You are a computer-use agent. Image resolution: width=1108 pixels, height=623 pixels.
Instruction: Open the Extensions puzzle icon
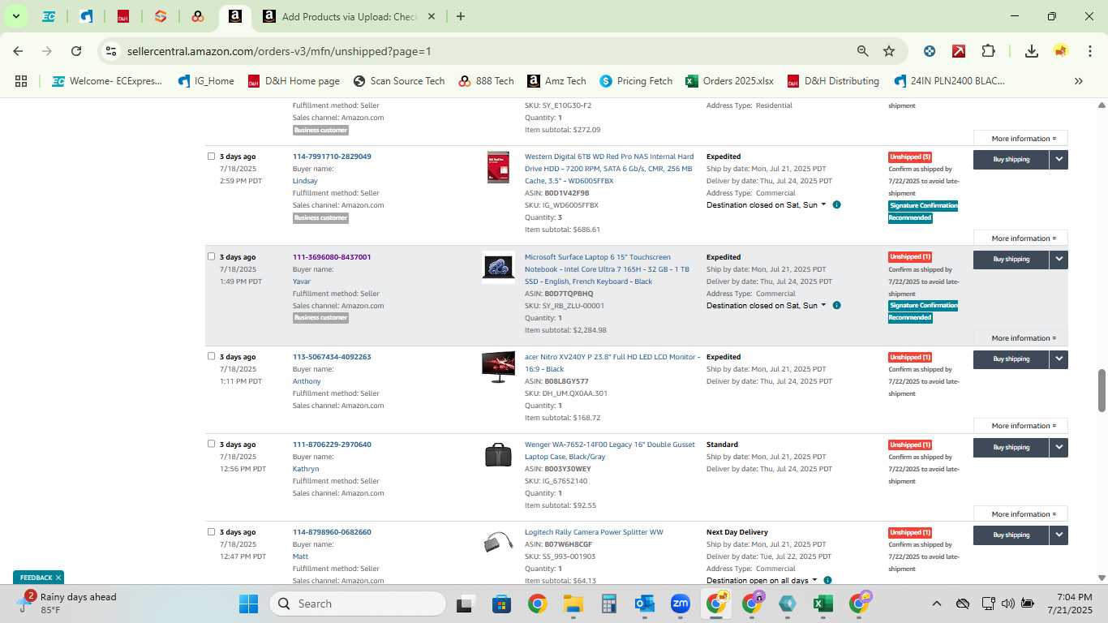coord(988,51)
